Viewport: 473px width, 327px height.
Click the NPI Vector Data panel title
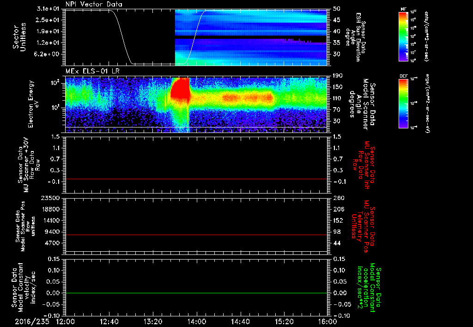[94, 4]
